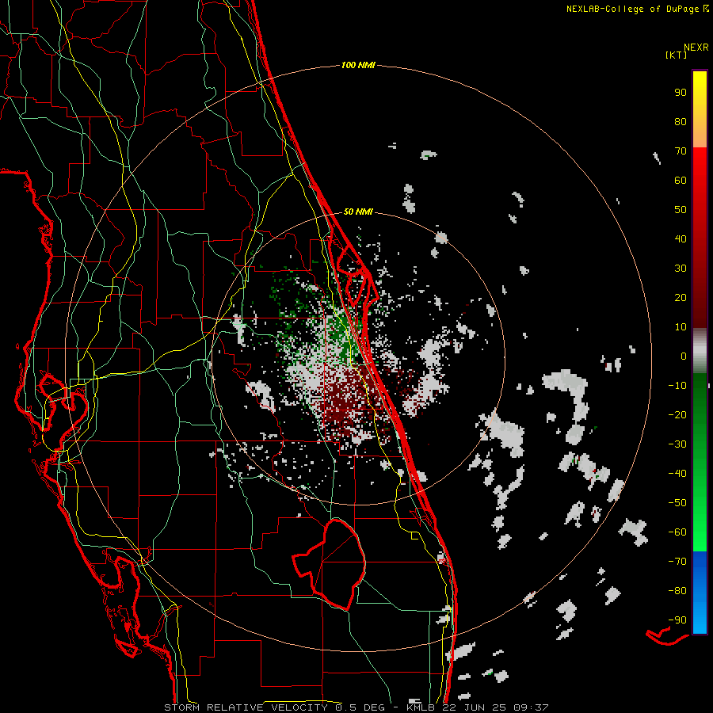Click the 10 value on velocity scale

[x=681, y=327]
